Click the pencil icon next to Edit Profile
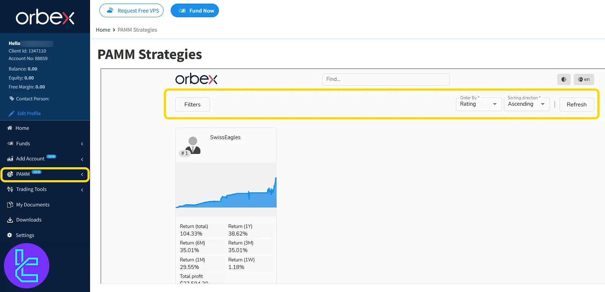 click(12, 113)
